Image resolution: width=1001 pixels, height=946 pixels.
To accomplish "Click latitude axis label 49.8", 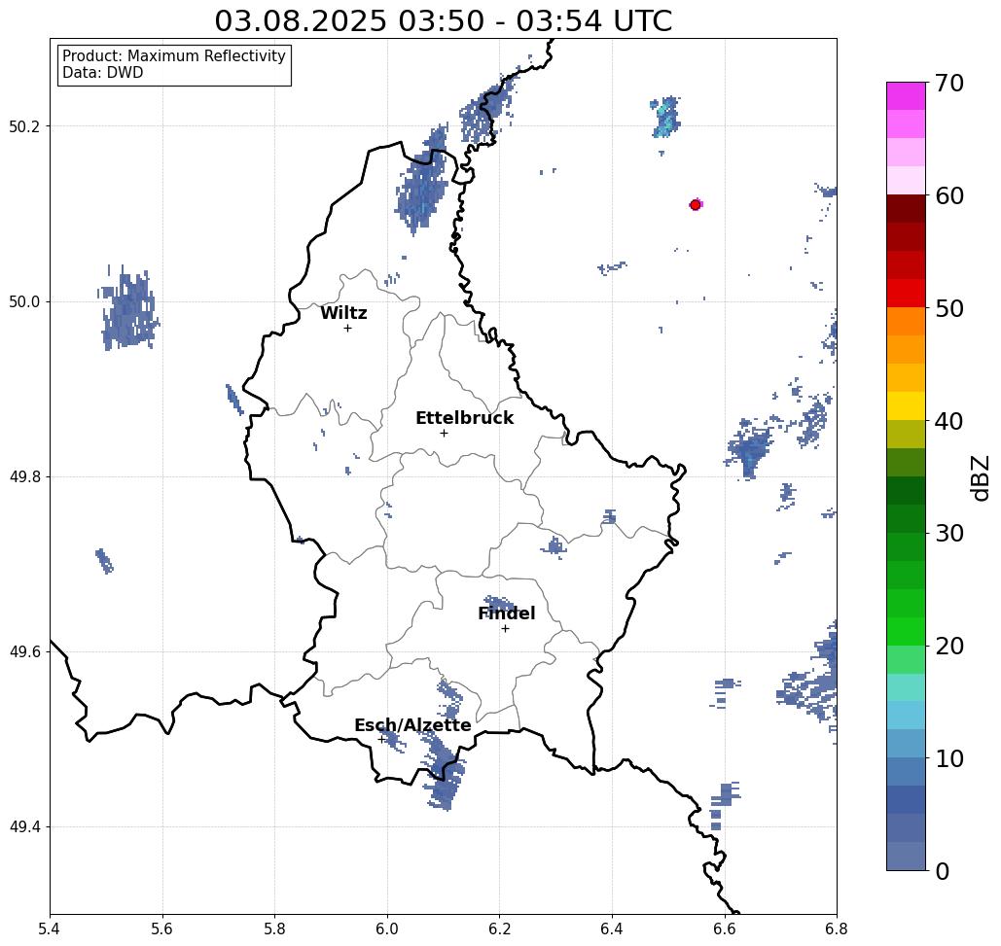I will [23, 477].
